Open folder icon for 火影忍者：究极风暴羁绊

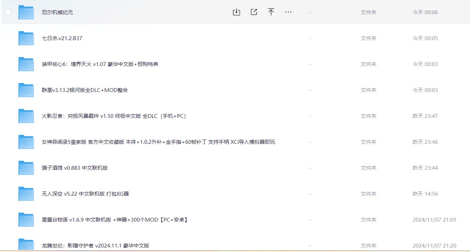[x=26, y=116]
